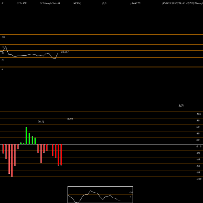Click the 70 label on RSI axis
This screenshot has height=203, width=203.
click(x=3, y=47)
